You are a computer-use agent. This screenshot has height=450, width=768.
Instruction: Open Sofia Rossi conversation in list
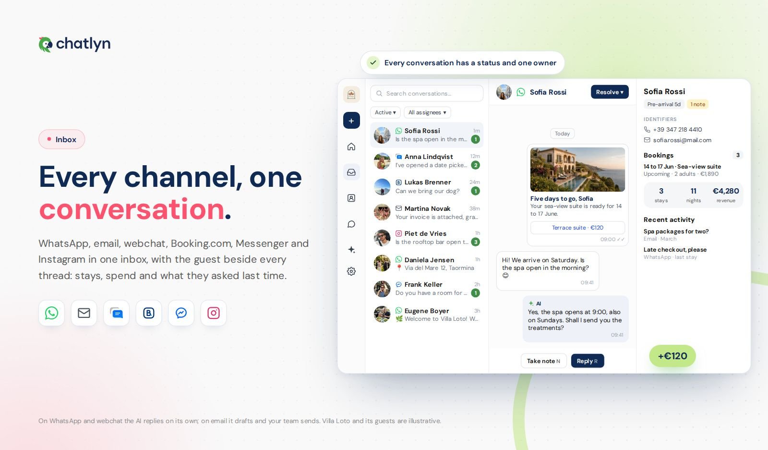pos(427,135)
